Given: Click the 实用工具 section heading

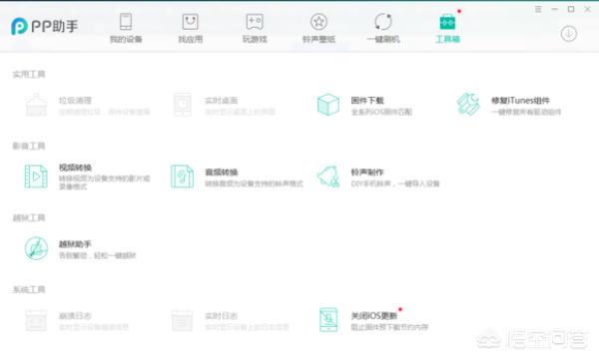Looking at the screenshot, I should (29, 74).
